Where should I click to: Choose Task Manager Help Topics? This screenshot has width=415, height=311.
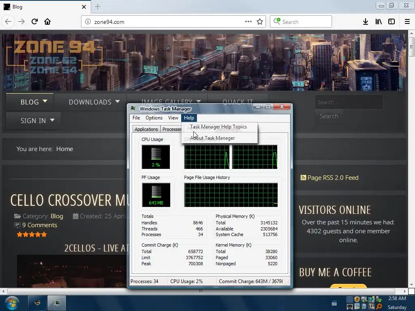click(x=219, y=127)
